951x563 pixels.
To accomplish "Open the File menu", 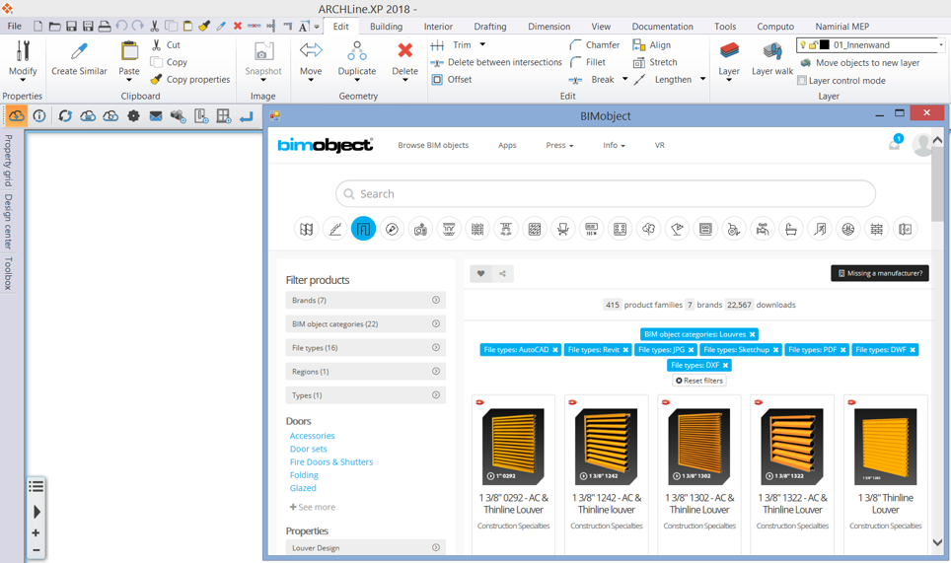I will 15,27.
